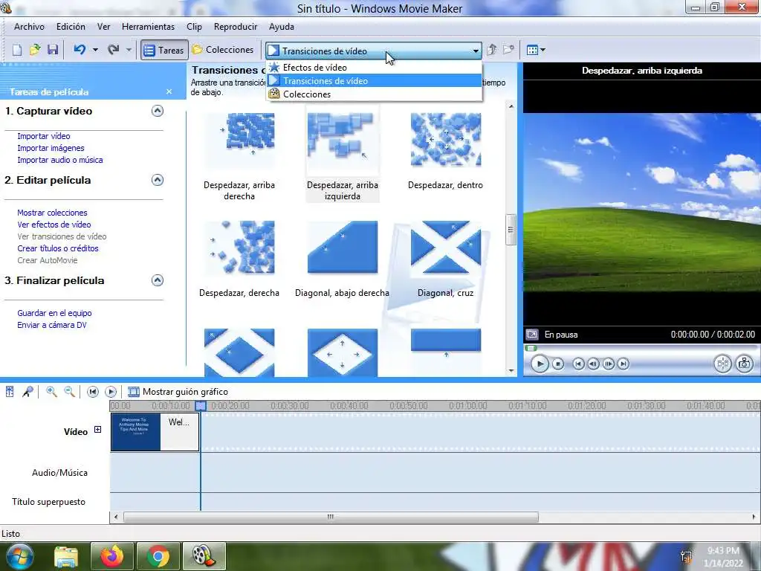The image size is (761, 571).
Task: Click the full screen preview icon
Action: (x=532, y=335)
